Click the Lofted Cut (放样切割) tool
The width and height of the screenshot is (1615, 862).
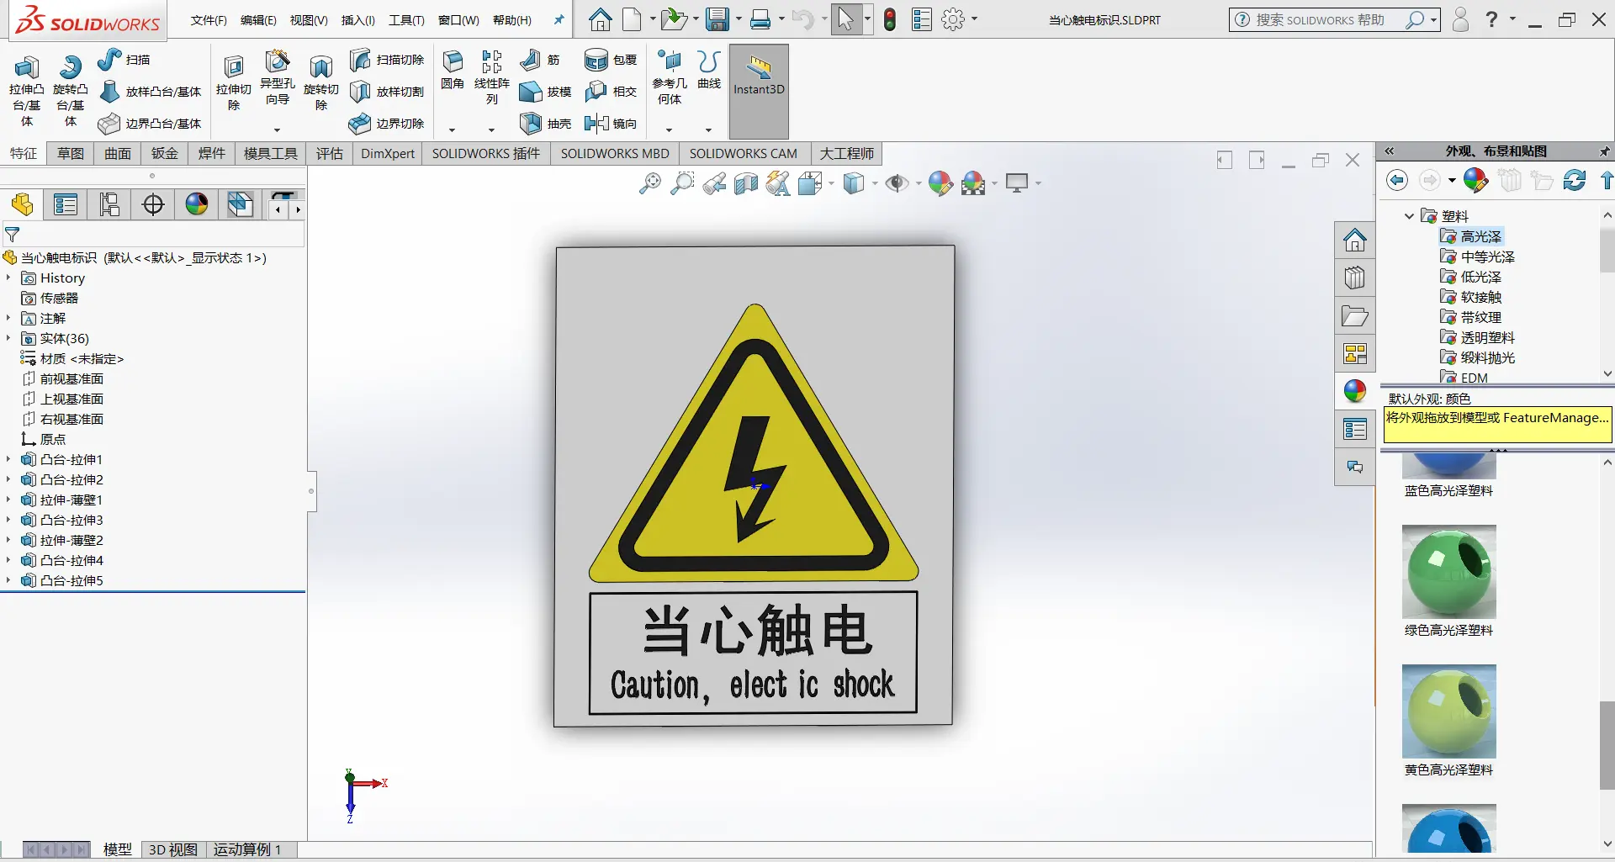(387, 92)
